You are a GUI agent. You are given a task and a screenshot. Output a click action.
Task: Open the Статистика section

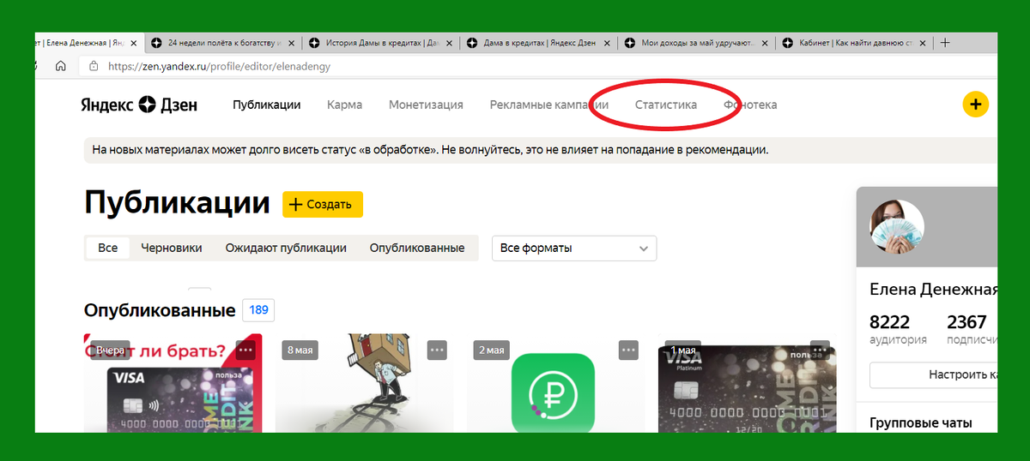pos(666,105)
